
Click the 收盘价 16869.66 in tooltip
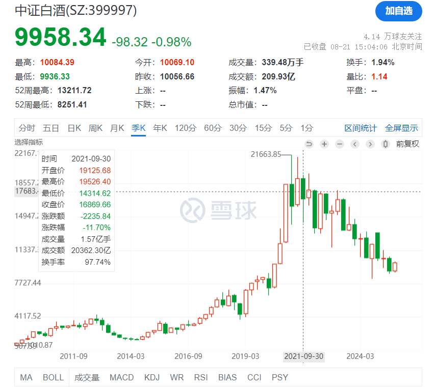point(95,205)
